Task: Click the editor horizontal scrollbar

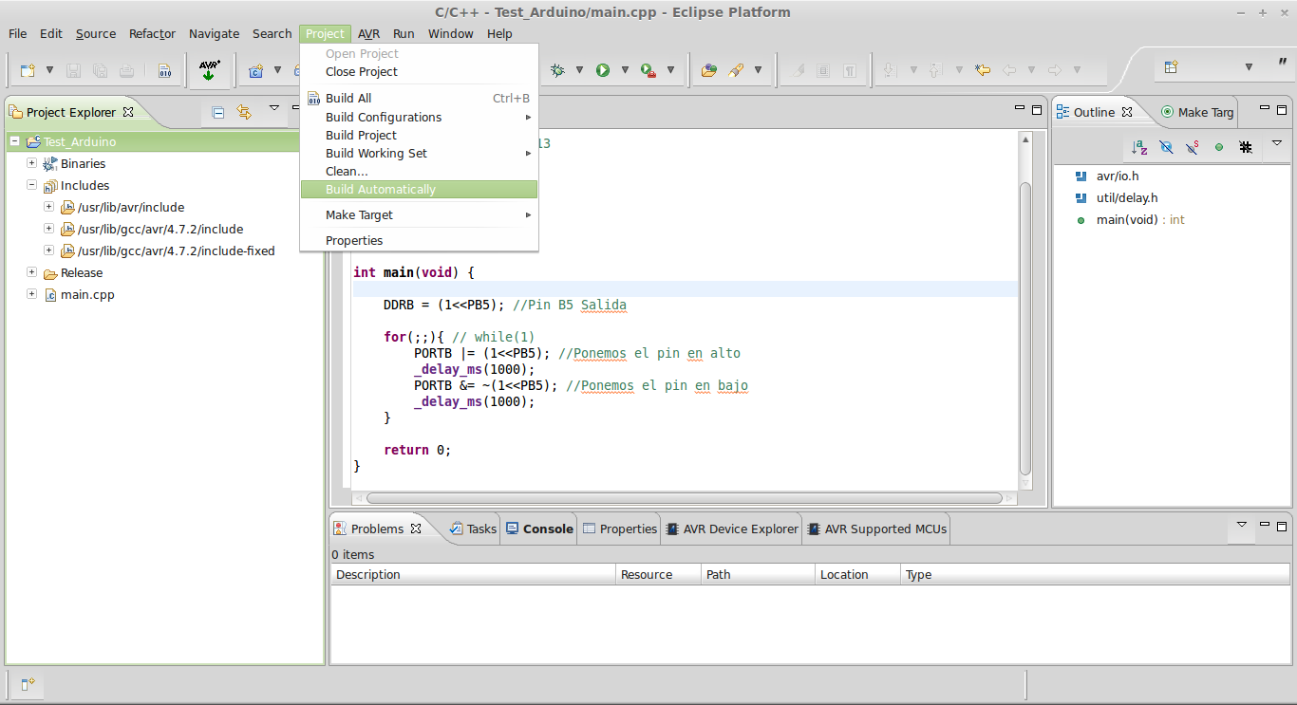Action: pyautogui.click(x=685, y=497)
